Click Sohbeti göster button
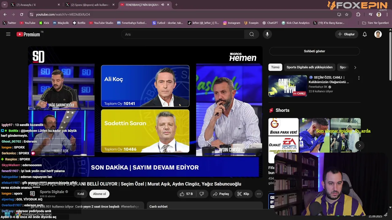The image size is (392, 220). coord(315,51)
